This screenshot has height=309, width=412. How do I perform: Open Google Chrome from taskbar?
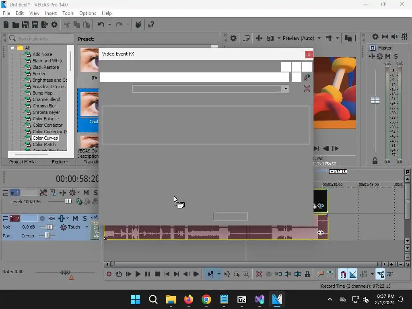[206, 299]
